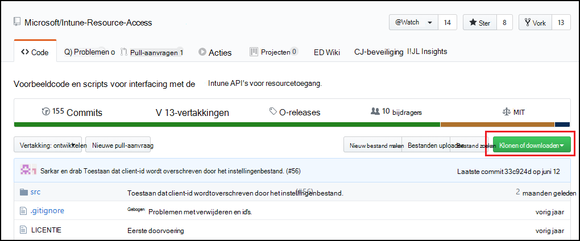
Task: Star the repository with Ster button
Action: (480, 23)
